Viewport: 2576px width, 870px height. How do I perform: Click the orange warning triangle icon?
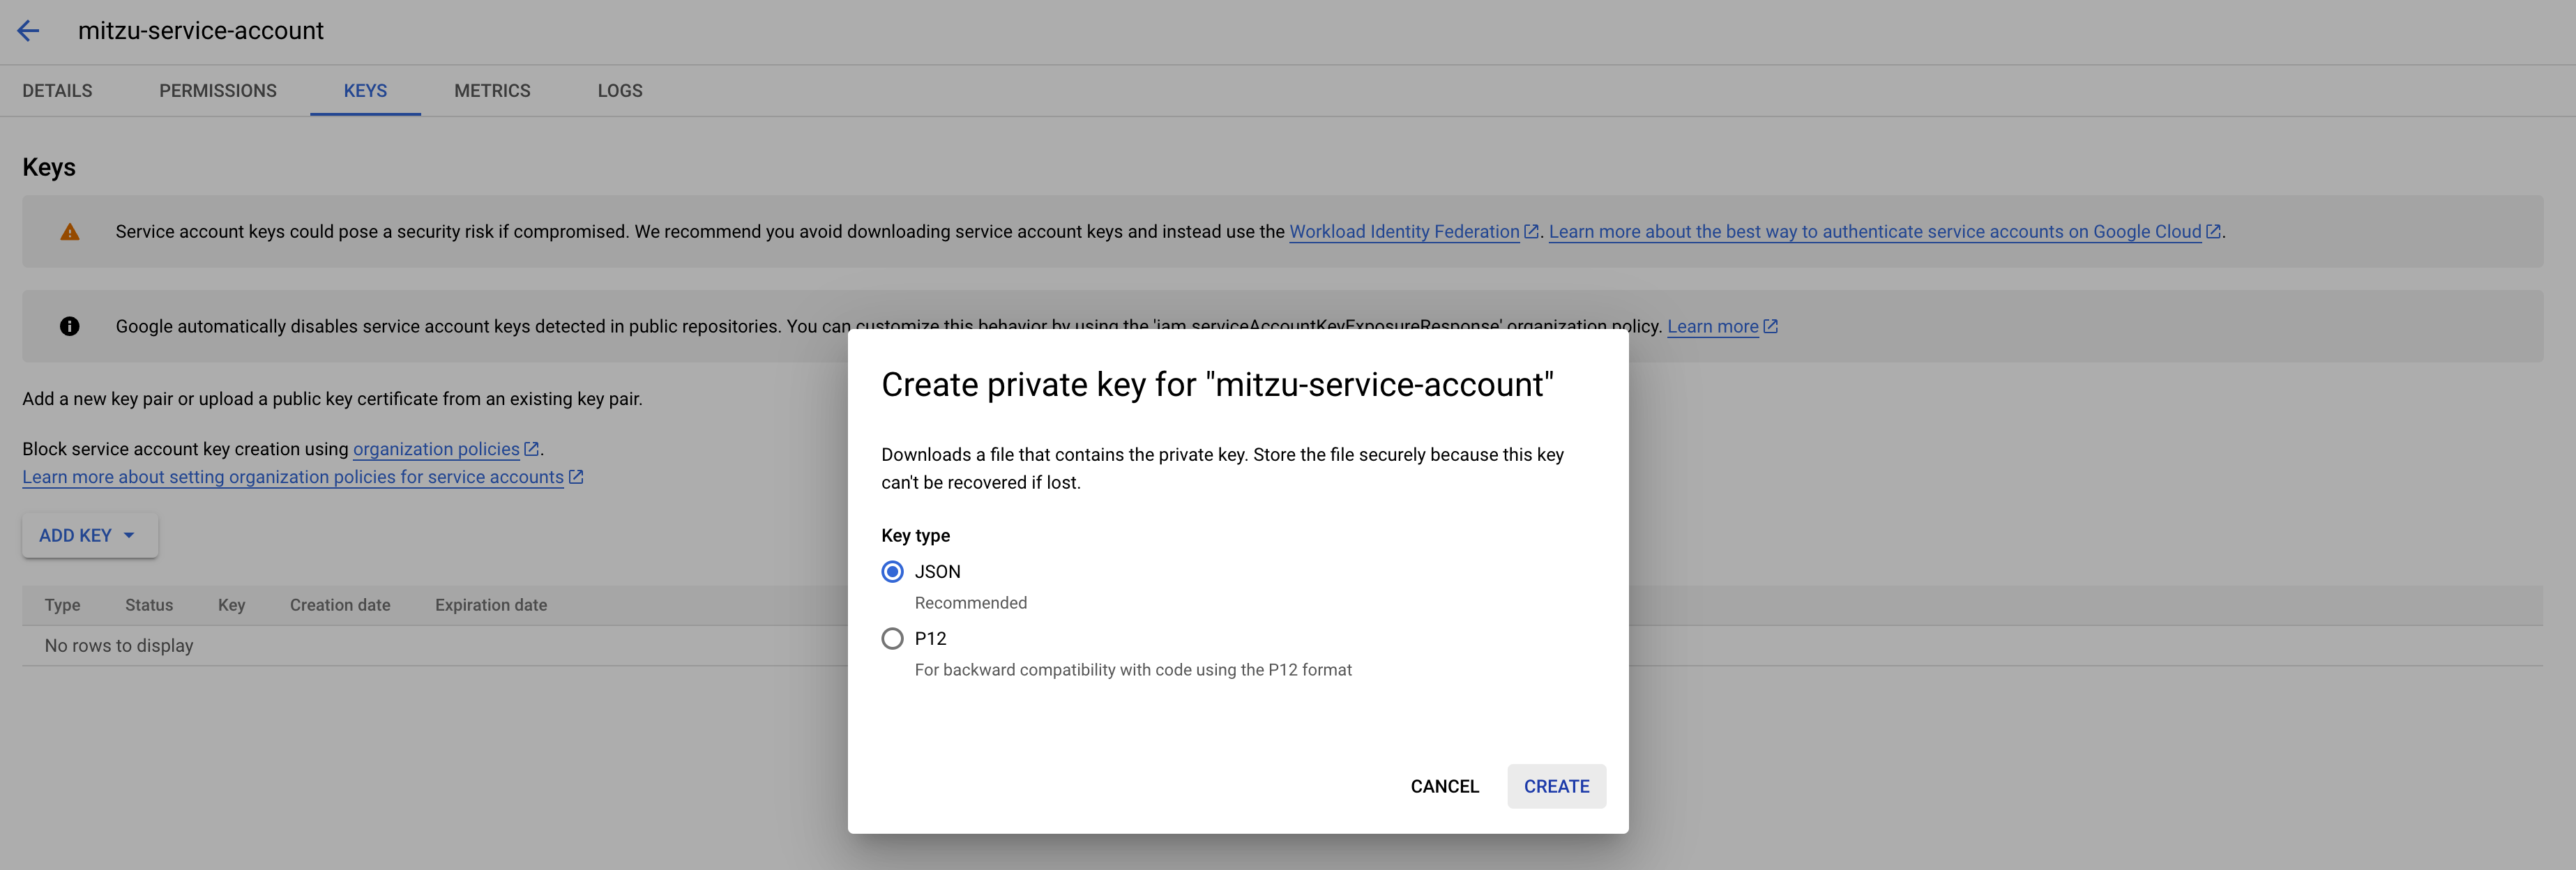point(69,232)
